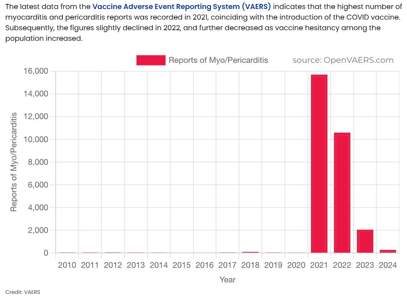Click the 'source: OpenVAERS.com' text
The width and height of the screenshot is (407, 299).
343,60
